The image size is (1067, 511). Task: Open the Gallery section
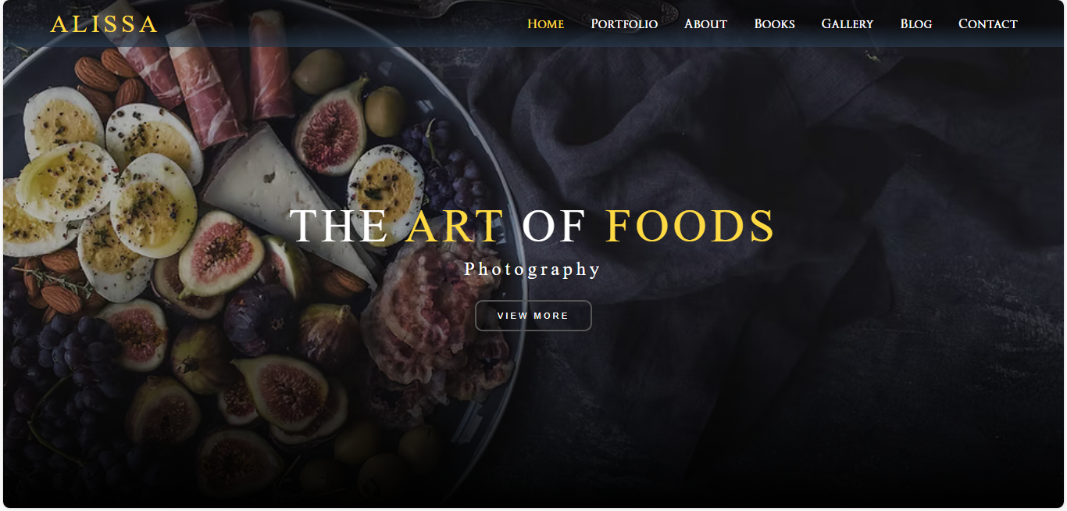[847, 23]
